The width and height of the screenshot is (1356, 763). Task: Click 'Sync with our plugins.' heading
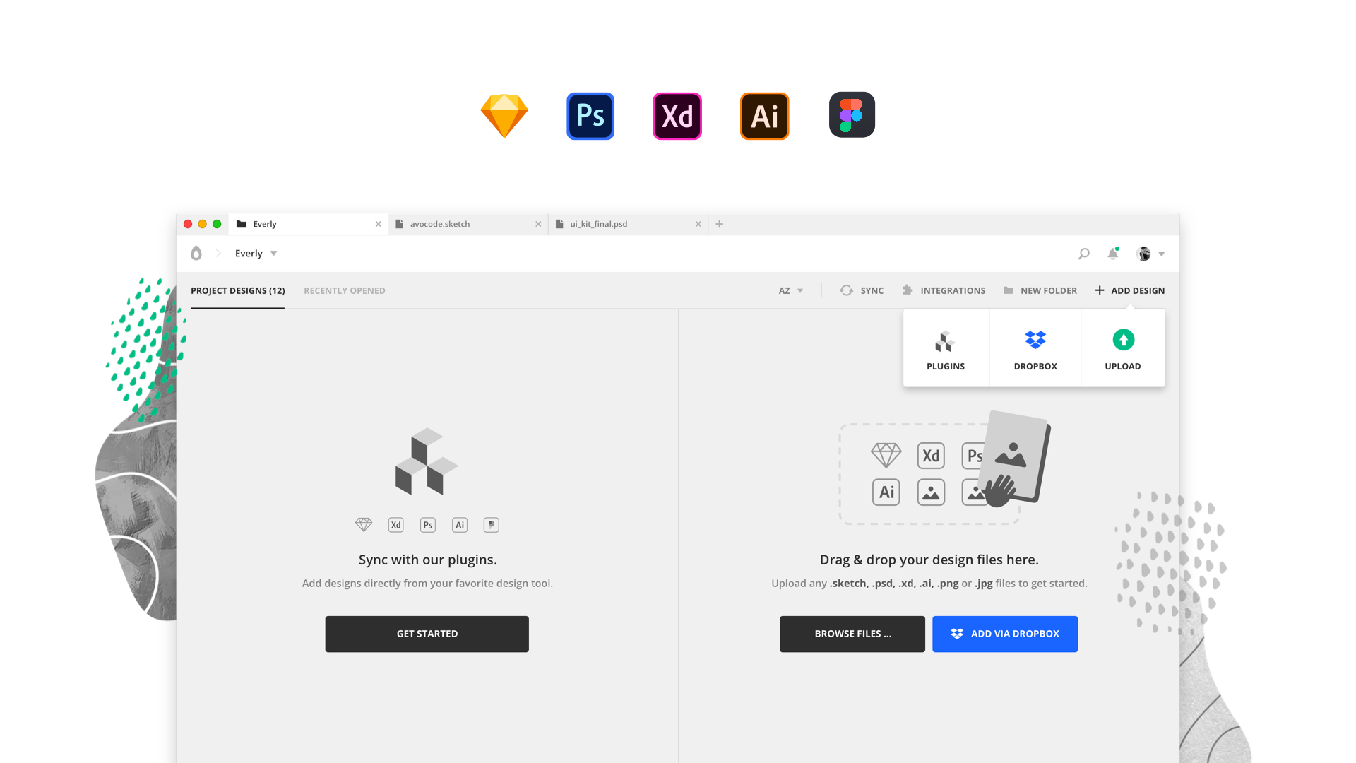(428, 560)
